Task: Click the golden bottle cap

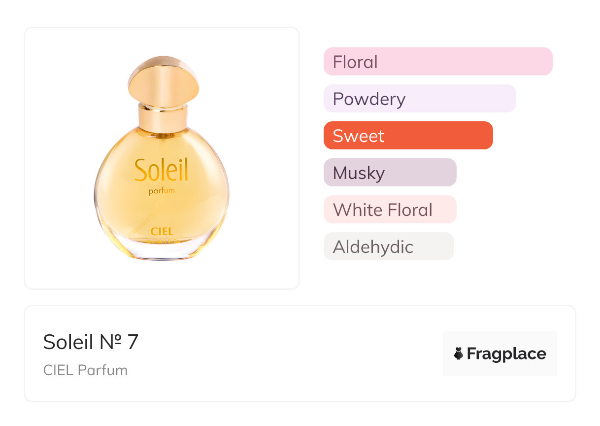Action: pyautogui.click(x=164, y=80)
